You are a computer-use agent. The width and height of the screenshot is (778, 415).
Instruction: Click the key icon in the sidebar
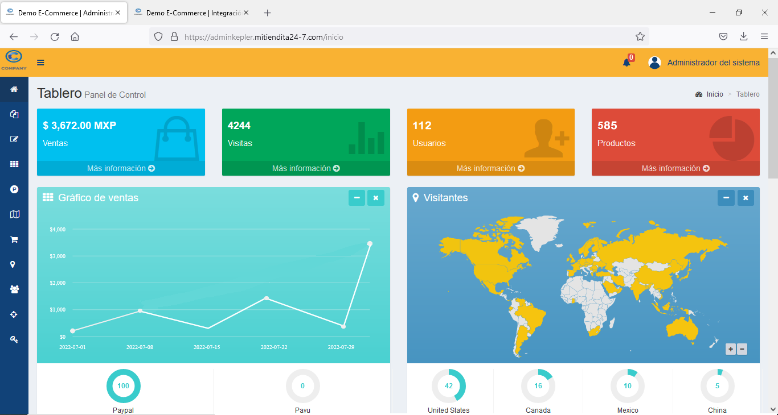(14, 339)
